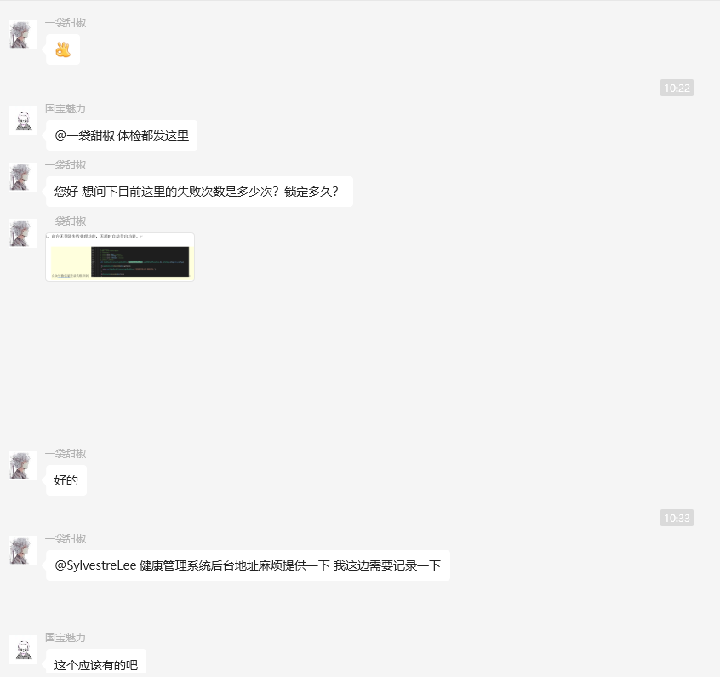Click the 10:22 timestamp label
Viewport: 720px width, 677px height.
point(677,88)
